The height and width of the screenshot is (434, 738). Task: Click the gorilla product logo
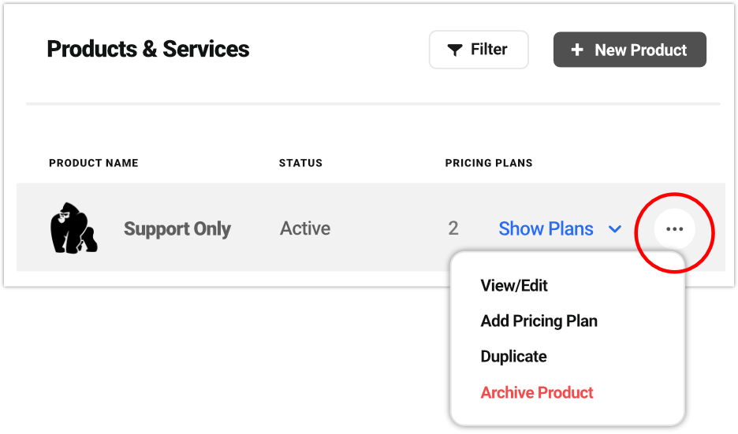coord(73,228)
